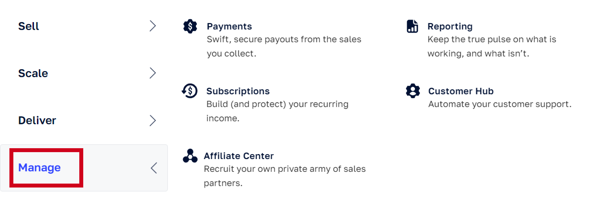Screen dimensions: 600x214
Task: Open the Reporting link
Action: coord(450,27)
